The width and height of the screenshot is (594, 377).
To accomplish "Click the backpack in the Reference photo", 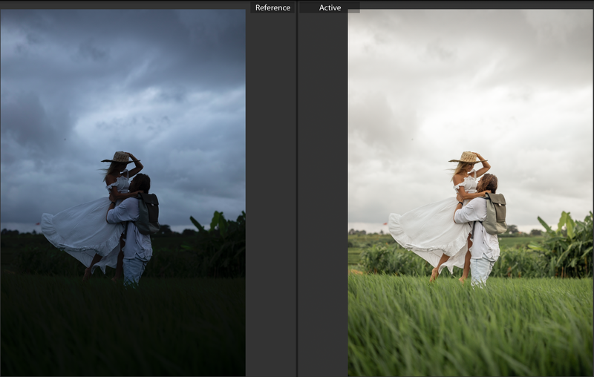I will [148, 212].
